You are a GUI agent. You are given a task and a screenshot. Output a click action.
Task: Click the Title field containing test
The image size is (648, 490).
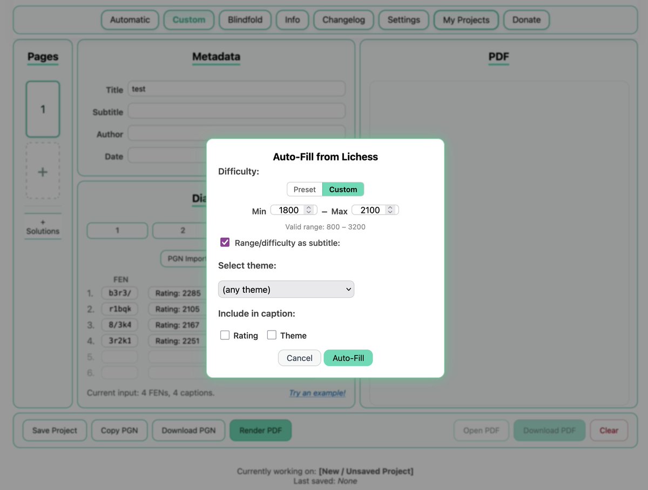(x=237, y=89)
